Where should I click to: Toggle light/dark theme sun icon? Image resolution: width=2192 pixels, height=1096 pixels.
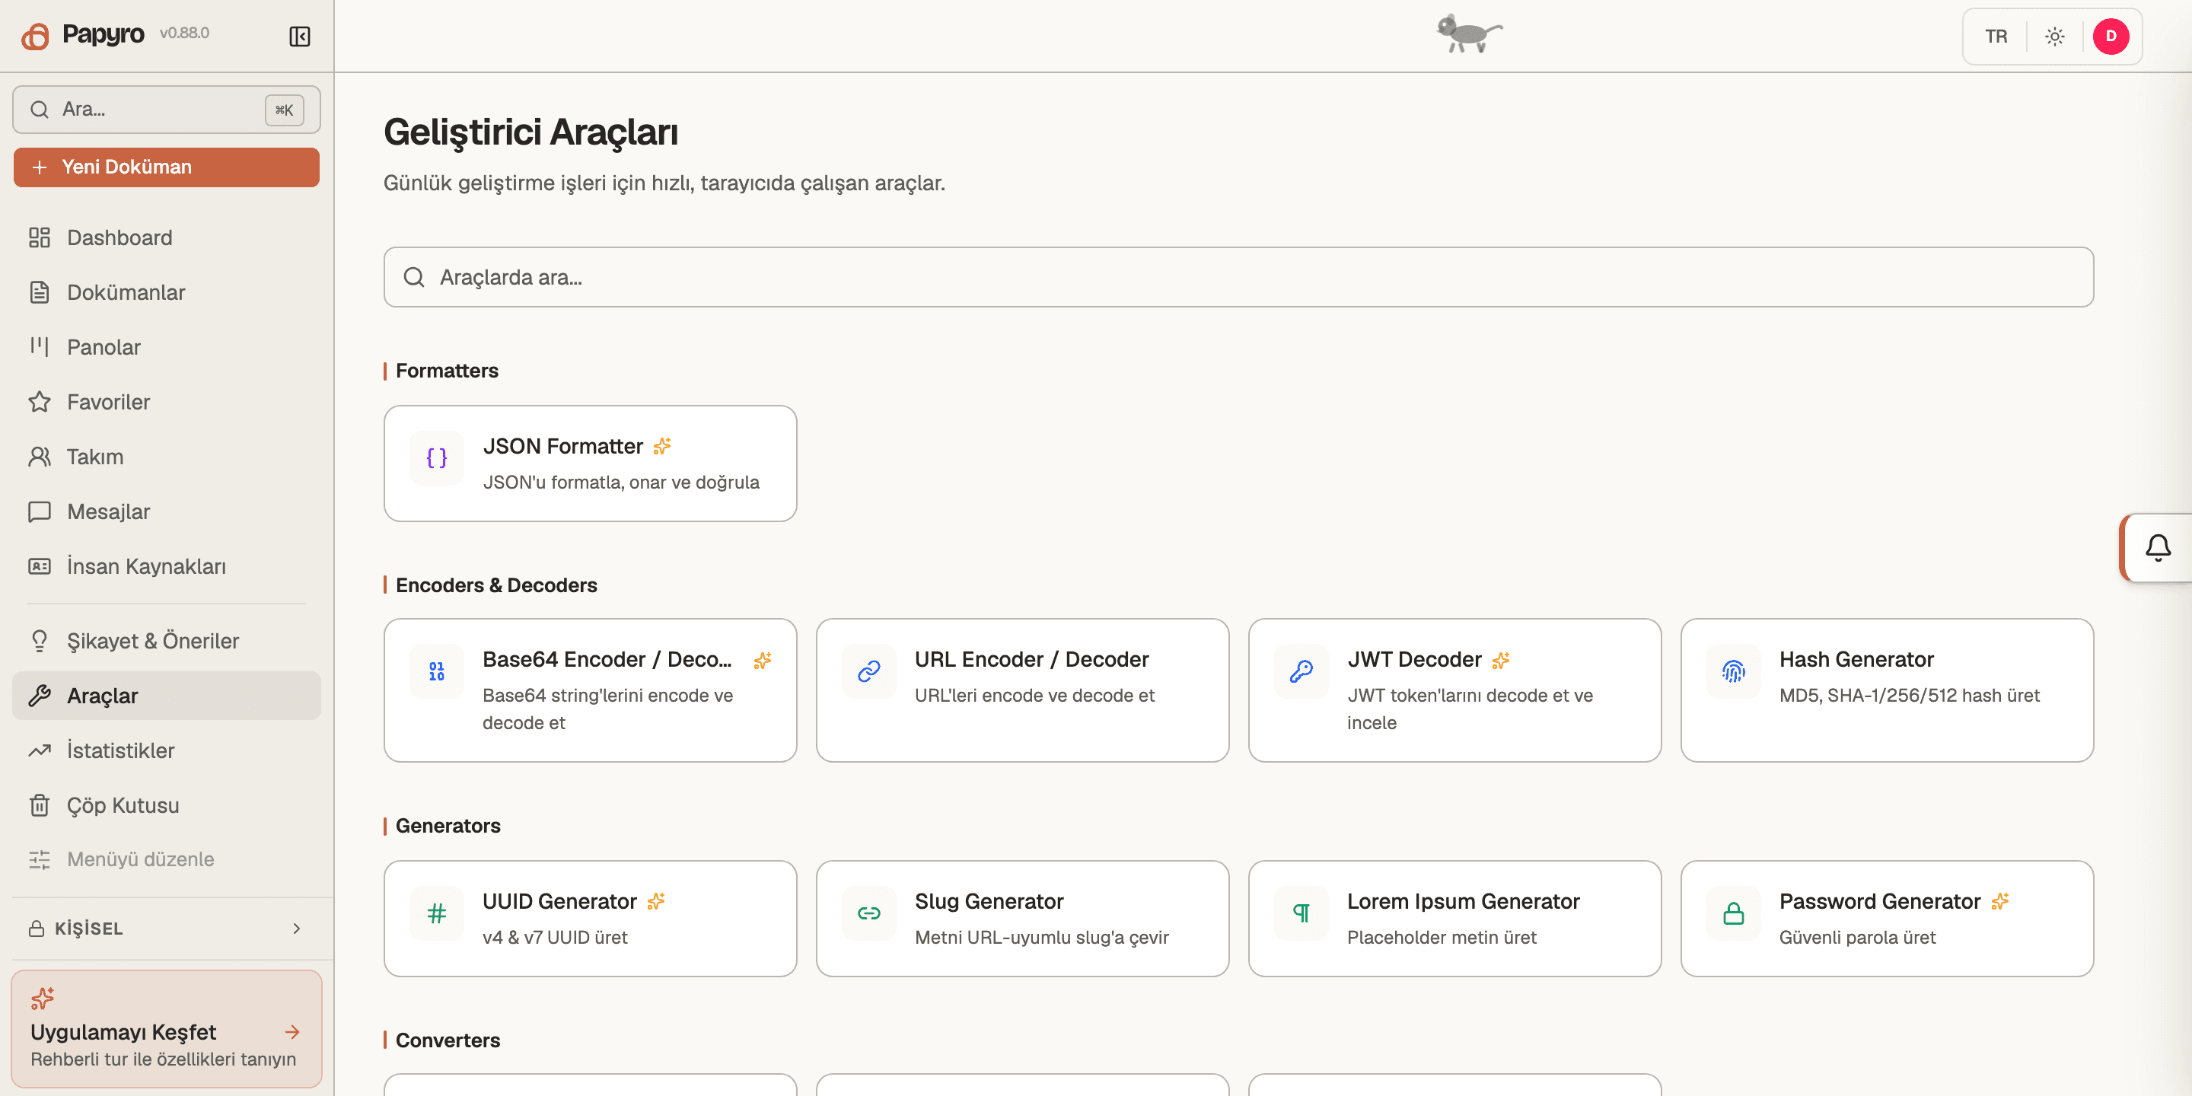2055,37
